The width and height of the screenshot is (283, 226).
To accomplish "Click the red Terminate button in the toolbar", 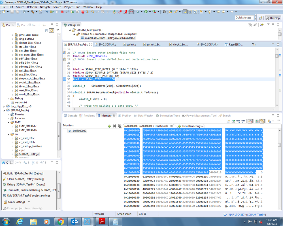I will pos(62,12).
